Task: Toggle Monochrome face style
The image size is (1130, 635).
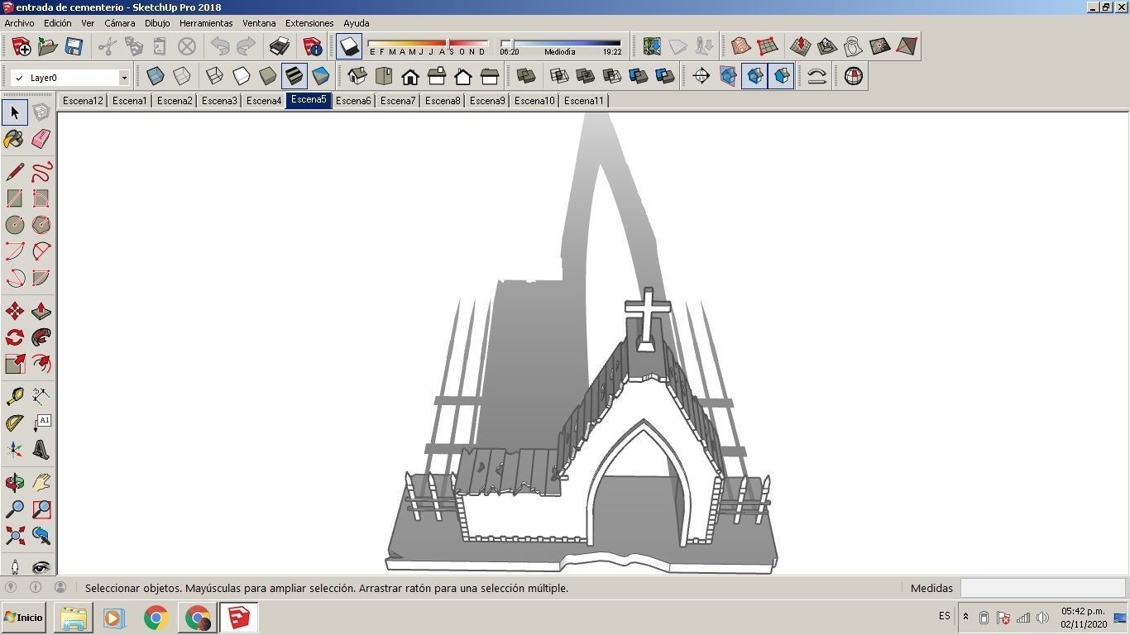Action: (x=320, y=76)
